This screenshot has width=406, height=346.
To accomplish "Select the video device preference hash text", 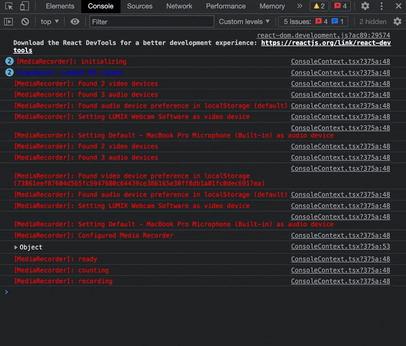I will pos(139,184).
